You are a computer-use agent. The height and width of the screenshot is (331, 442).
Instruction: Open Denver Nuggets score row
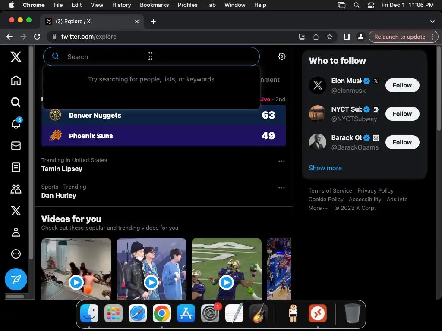164,115
